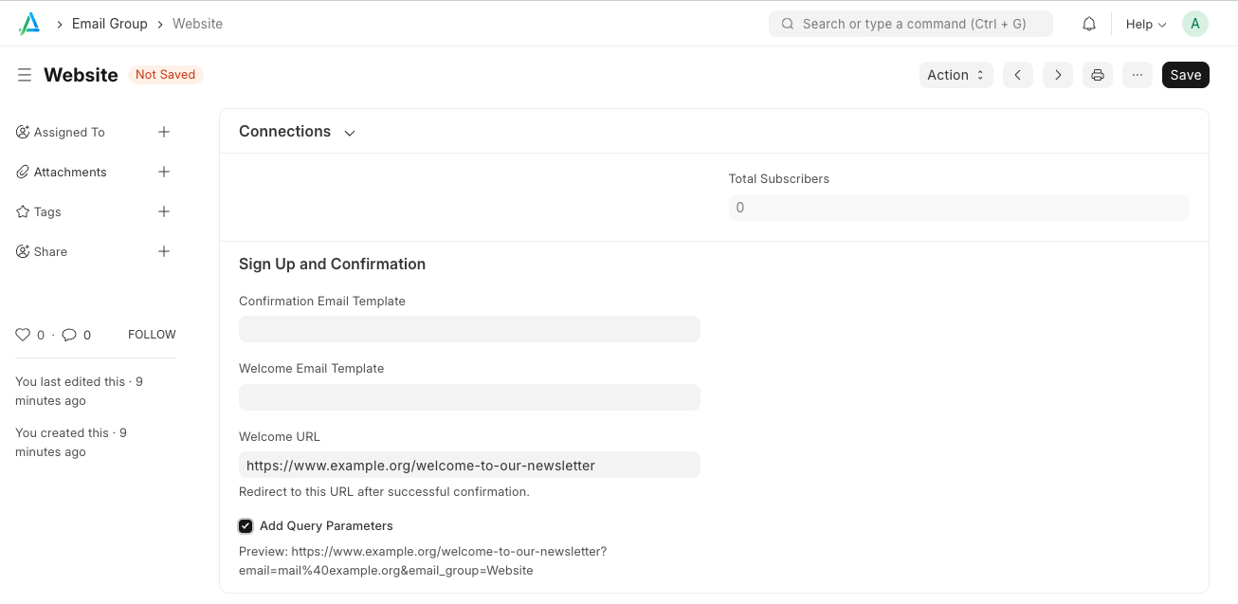Screen dimensions: 1238x604
Task: Click the app logo home icon
Action: [x=29, y=24]
